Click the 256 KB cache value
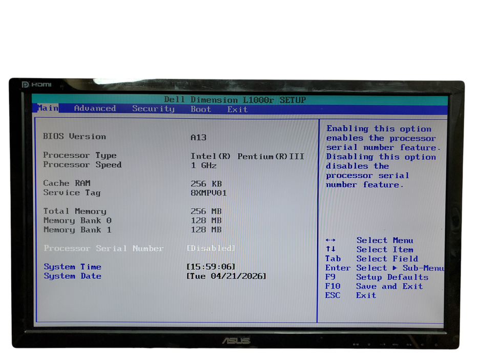478x359 pixels. pyautogui.click(x=206, y=184)
